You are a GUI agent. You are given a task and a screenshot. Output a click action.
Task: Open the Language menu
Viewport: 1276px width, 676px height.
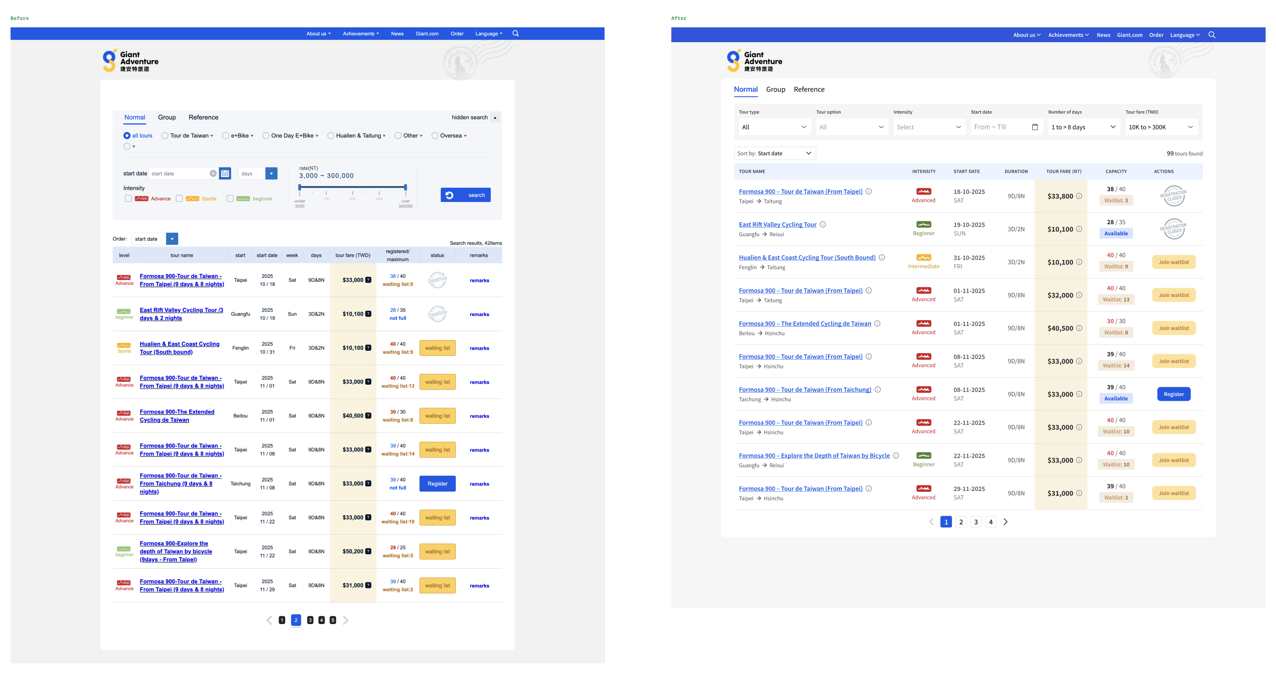tap(1184, 34)
